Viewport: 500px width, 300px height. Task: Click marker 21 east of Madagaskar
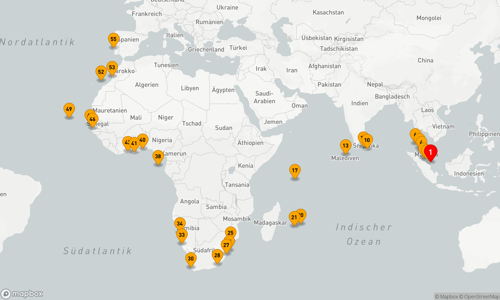(x=294, y=217)
